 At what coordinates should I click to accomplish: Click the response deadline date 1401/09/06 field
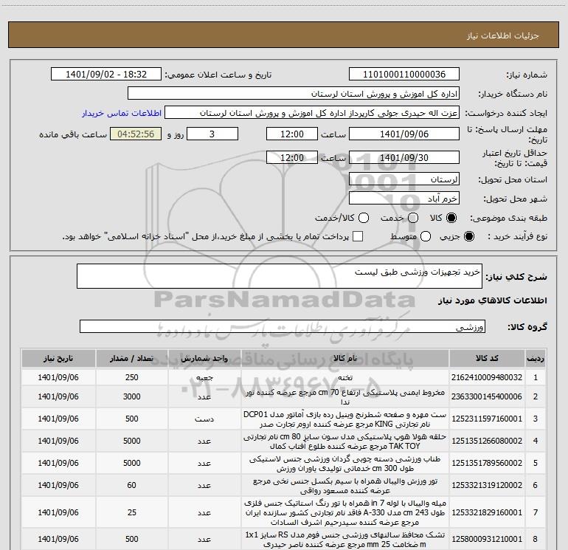click(x=404, y=134)
